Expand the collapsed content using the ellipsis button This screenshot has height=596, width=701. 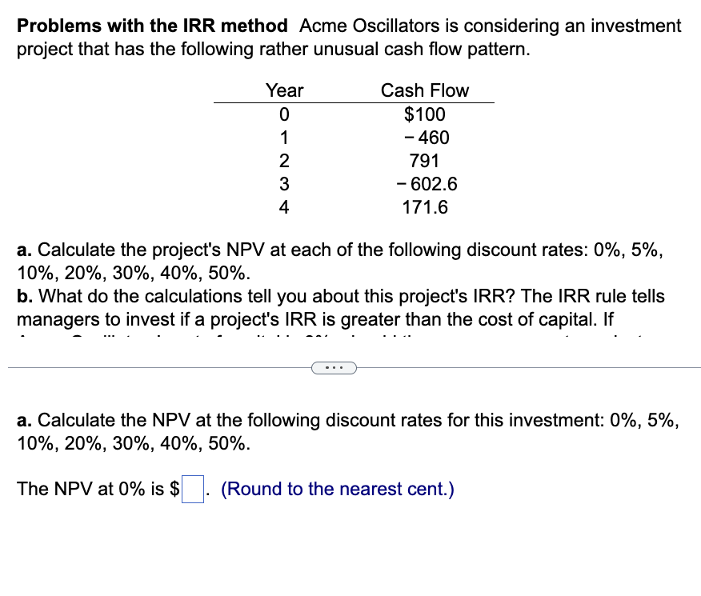tap(334, 367)
